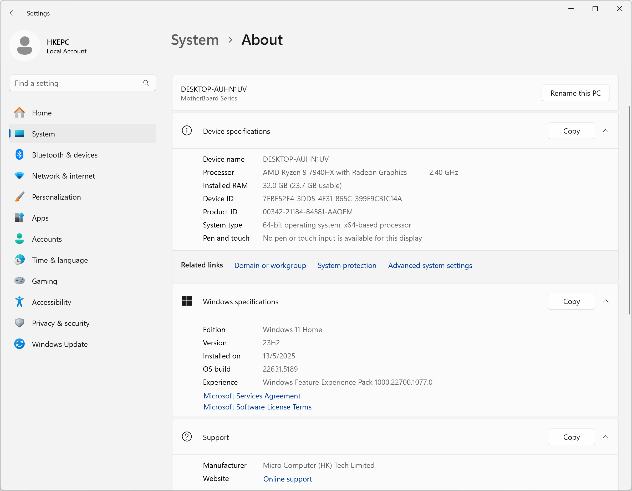Select Accounts in sidebar
632x491 pixels.
[47, 239]
